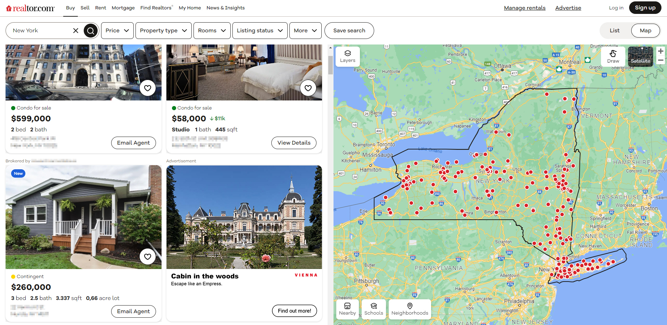The image size is (667, 325).
Task: Open the Mortgage menu item
Action: pyautogui.click(x=123, y=8)
